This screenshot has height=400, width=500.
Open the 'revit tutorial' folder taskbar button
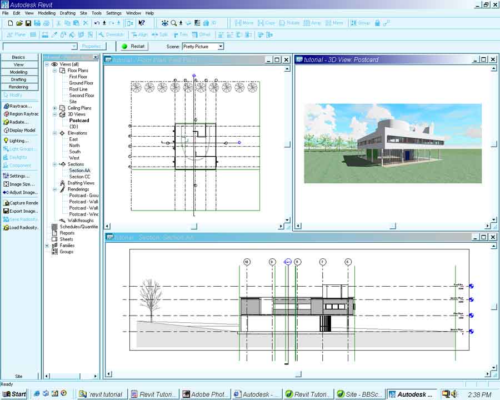pos(102,394)
